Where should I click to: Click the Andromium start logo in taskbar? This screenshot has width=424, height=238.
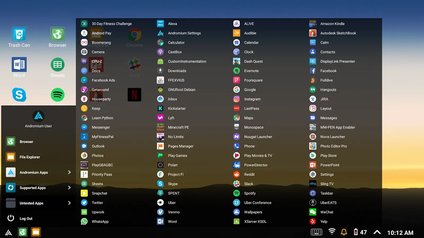pos(8,232)
